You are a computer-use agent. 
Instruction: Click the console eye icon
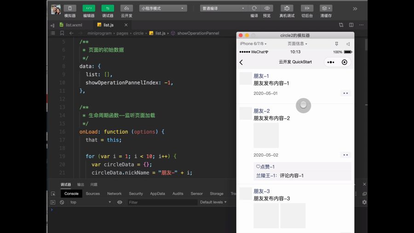[120, 202]
